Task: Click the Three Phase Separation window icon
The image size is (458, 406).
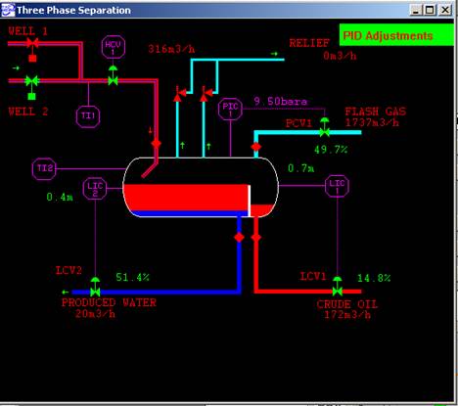Action: point(8,10)
